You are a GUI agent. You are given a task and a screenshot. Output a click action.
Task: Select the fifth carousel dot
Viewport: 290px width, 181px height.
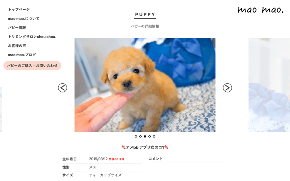154,136
